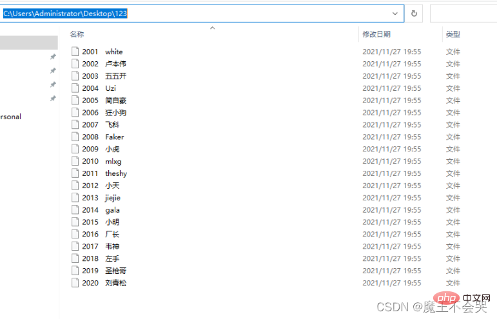Click the file icon of 2019 圣枪哥

click(x=75, y=271)
